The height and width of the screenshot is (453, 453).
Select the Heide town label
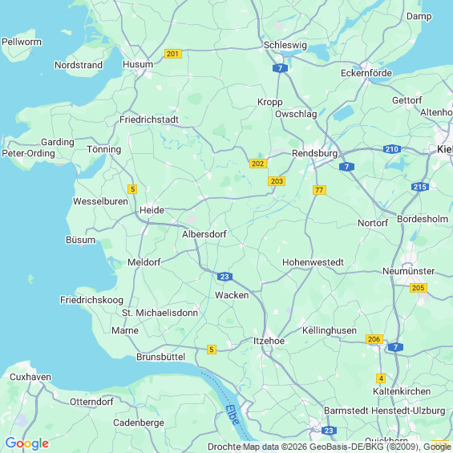(152, 210)
